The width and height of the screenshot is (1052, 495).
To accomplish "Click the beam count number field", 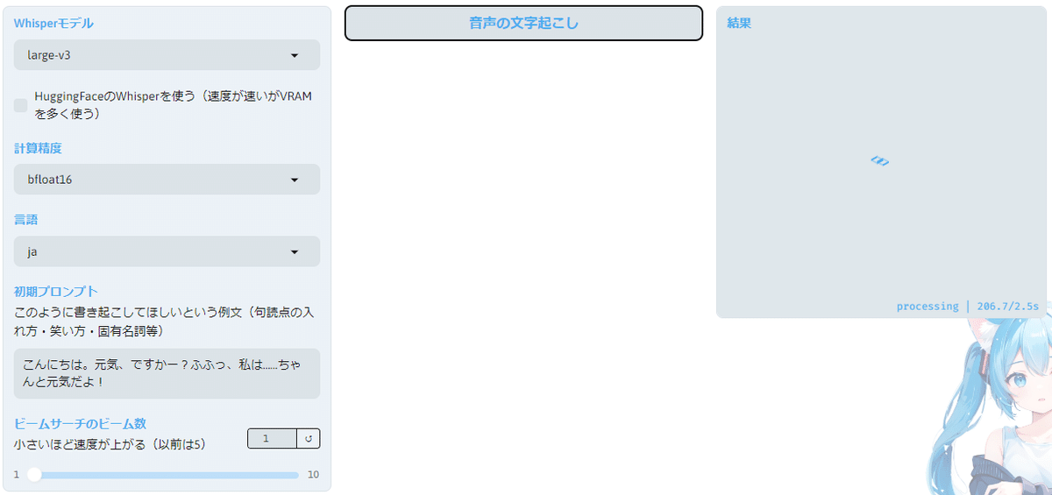I will click(x=273, y=438).
